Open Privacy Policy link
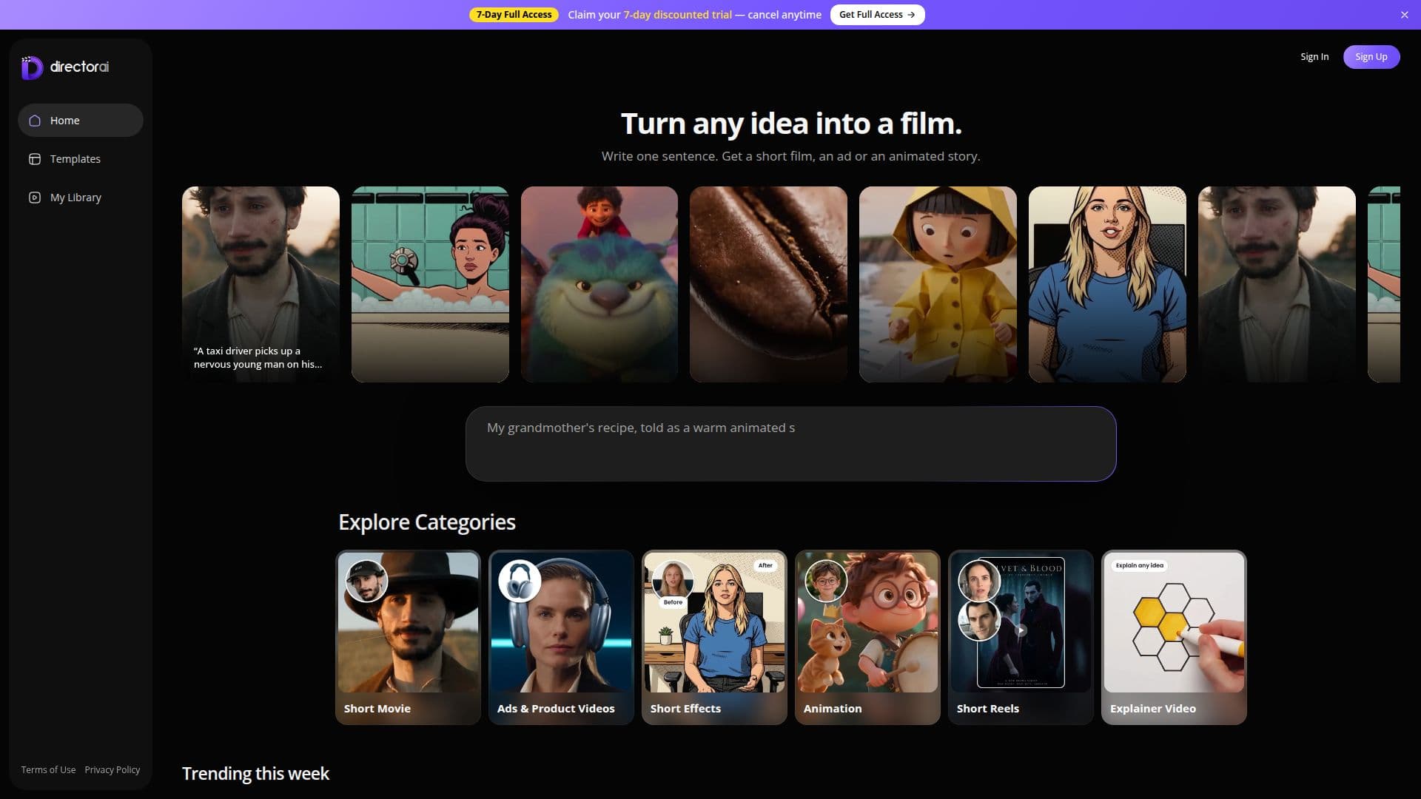The image size is (1421, 799). [x=112, y=770]
